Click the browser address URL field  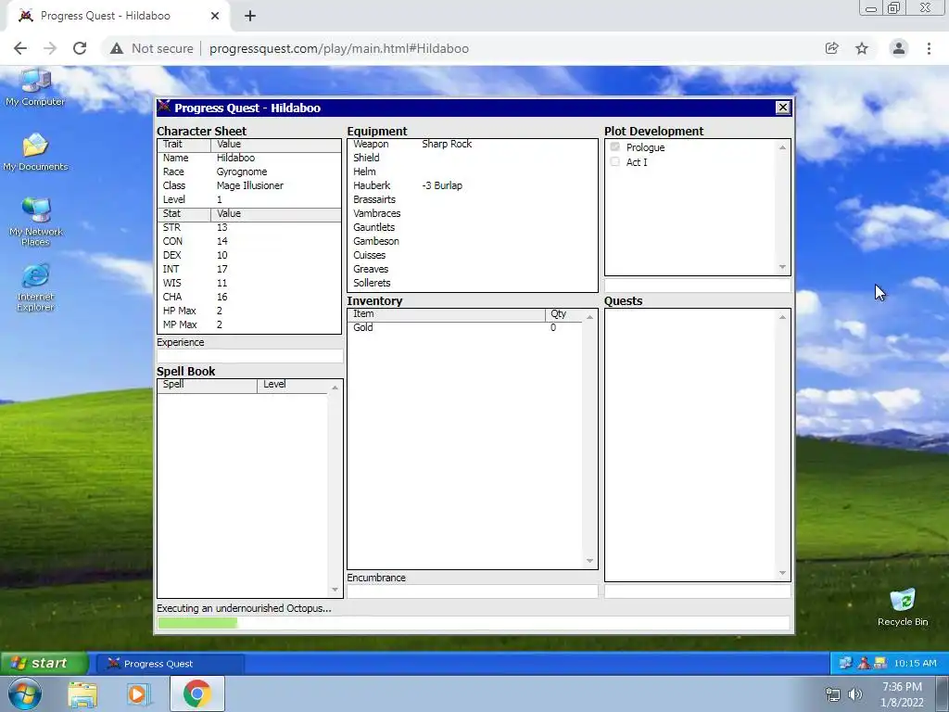click(x=339, y=48)
